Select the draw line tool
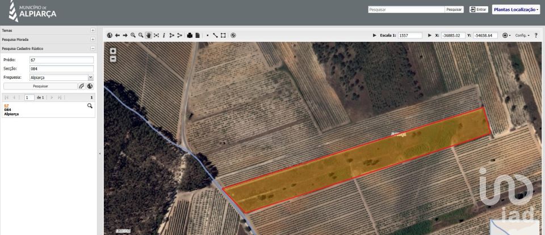 [x=215, y=35]
